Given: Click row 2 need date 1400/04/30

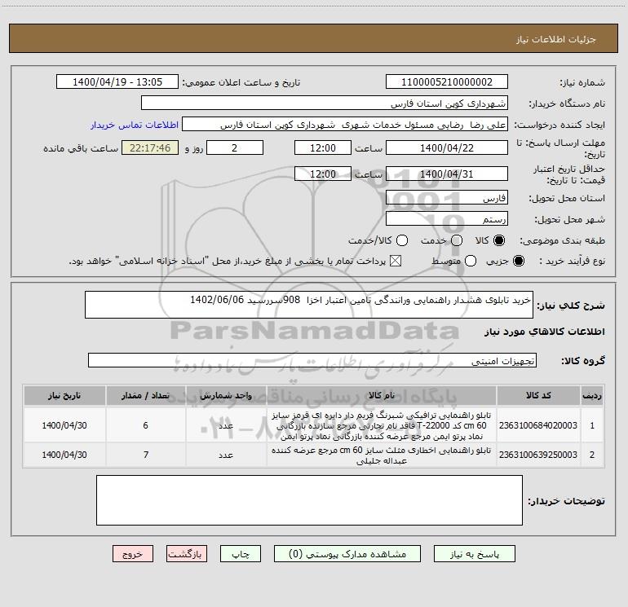Looking at the screenshot, I should click(x=64, y=455).
